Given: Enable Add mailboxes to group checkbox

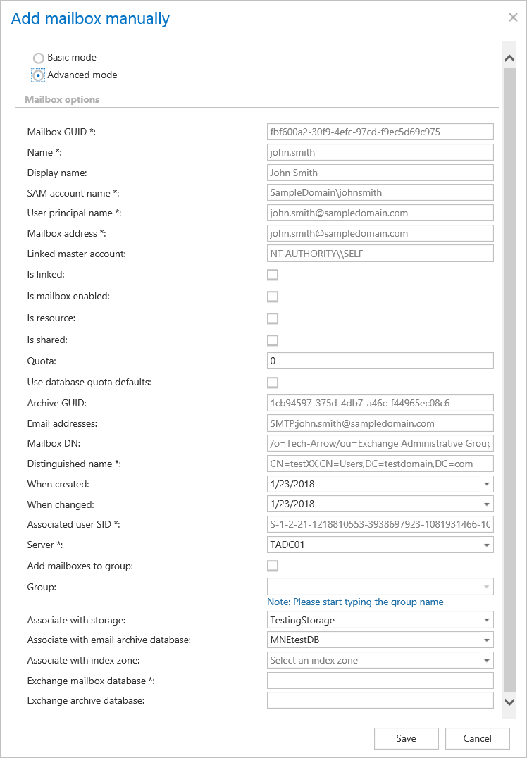Looking at the screenshot, I should [273, 566].
